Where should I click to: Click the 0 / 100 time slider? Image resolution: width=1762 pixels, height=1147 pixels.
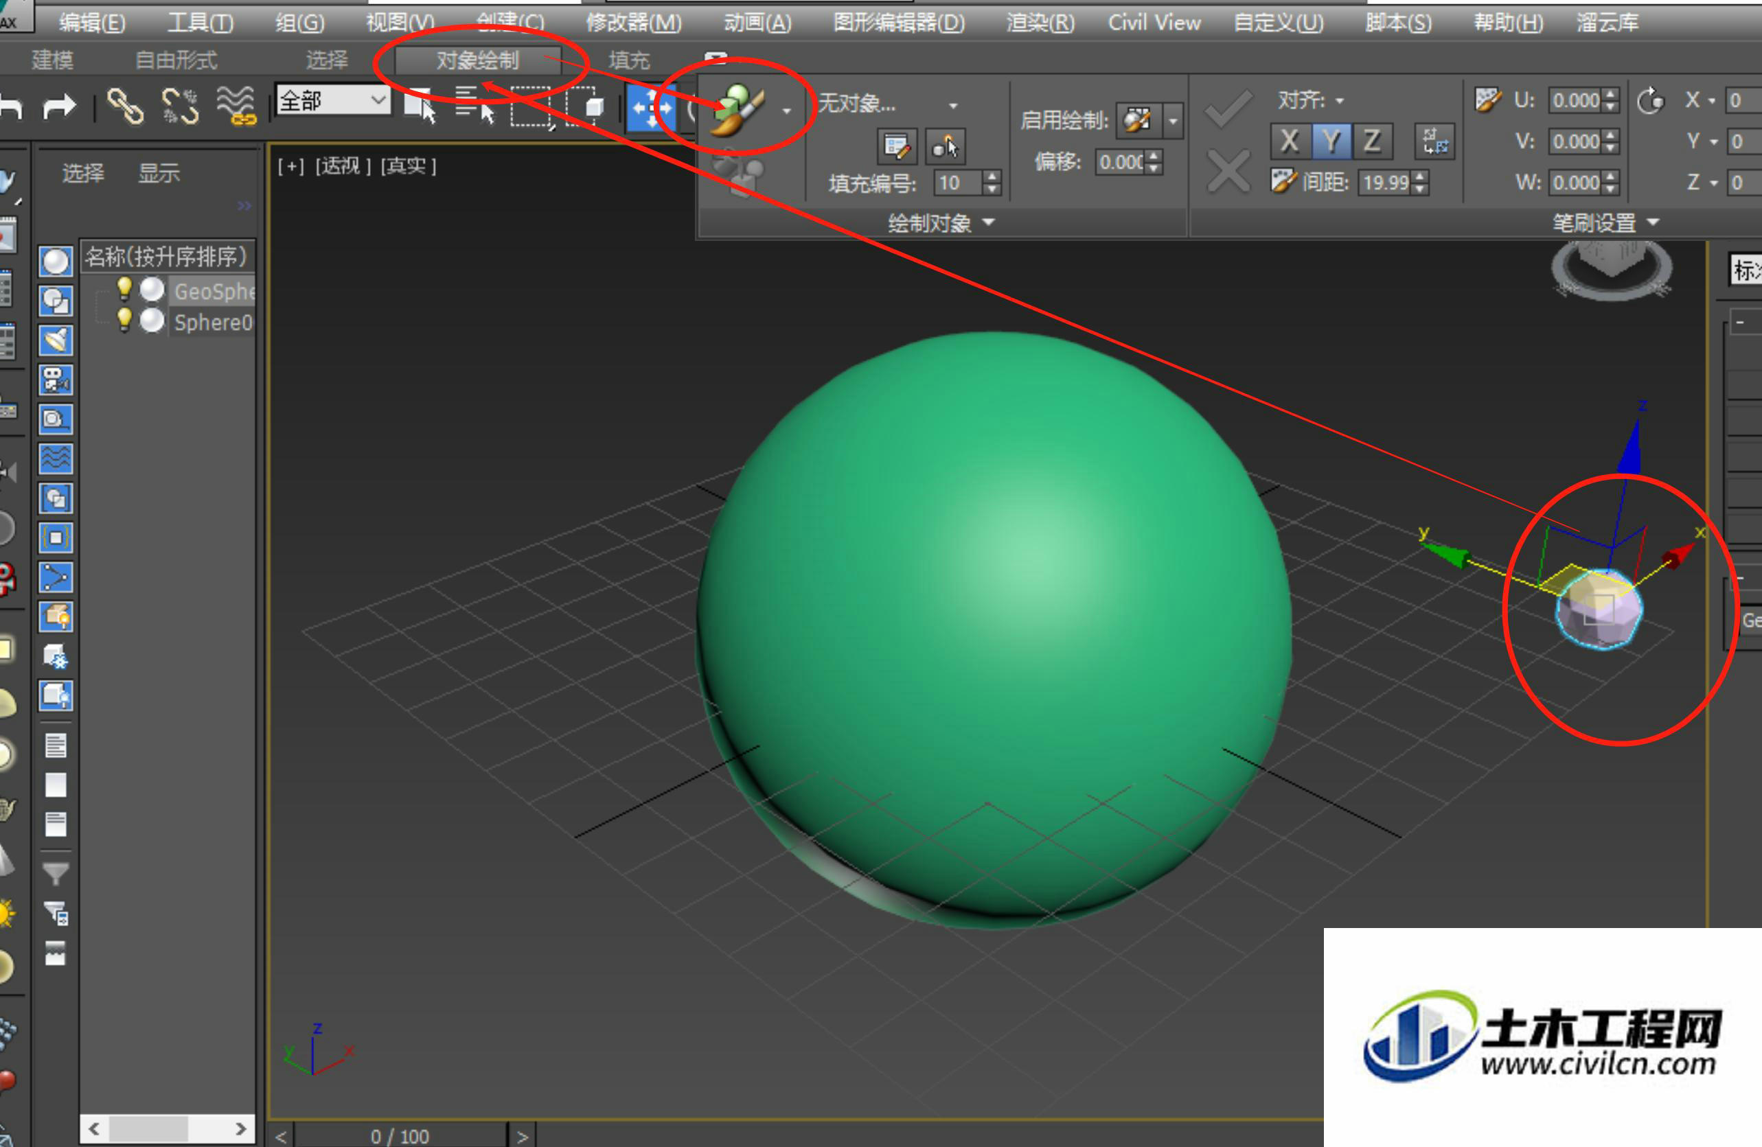tap(400, 1137)
